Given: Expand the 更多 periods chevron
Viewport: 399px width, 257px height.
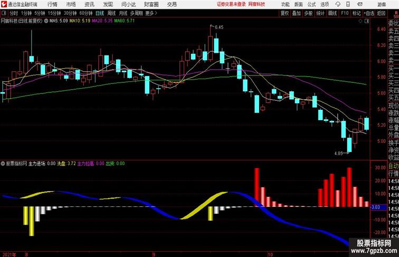Looking at the screenshot, I should click(x=151, y=13).
